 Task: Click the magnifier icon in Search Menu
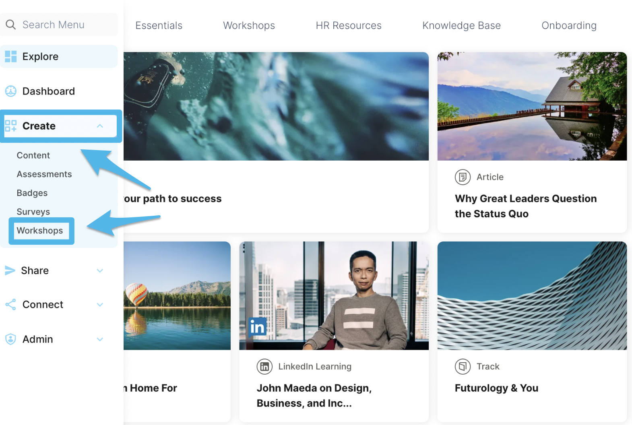pyautogui.click(x=10, y=25)
